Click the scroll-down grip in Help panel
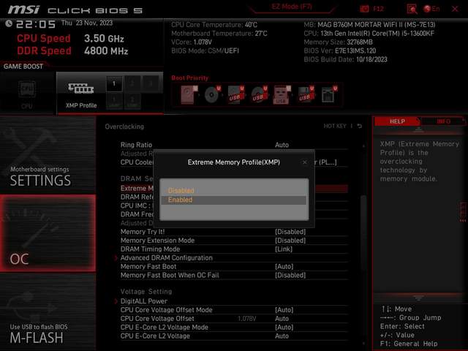Image resolution: width=468 pixels, height=351 pixels. point(418,298)
